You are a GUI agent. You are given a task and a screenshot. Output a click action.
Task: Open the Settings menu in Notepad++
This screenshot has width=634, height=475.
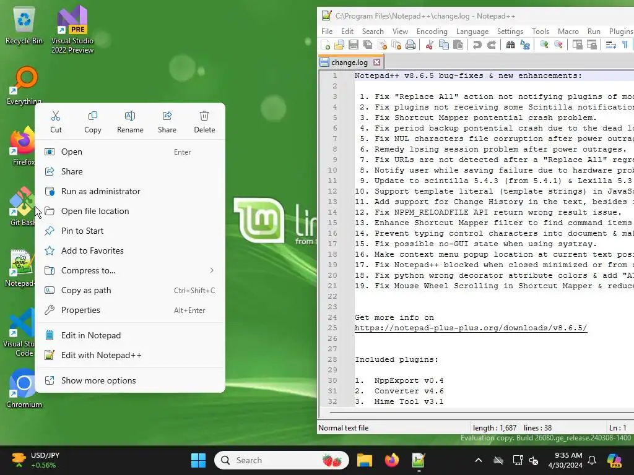pos(510,32)
